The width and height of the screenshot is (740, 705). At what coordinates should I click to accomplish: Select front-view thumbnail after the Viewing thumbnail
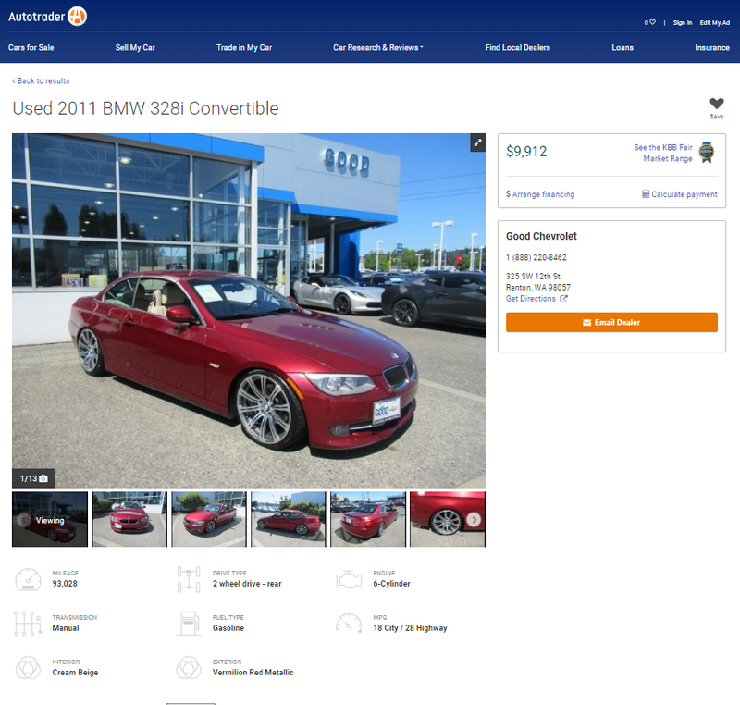pyautogui.click(x=129, y=519)
